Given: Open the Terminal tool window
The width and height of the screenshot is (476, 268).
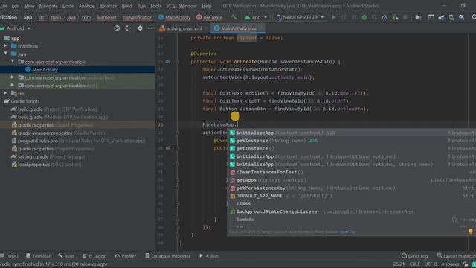Looking at the screenshot, I should [38, 256].
